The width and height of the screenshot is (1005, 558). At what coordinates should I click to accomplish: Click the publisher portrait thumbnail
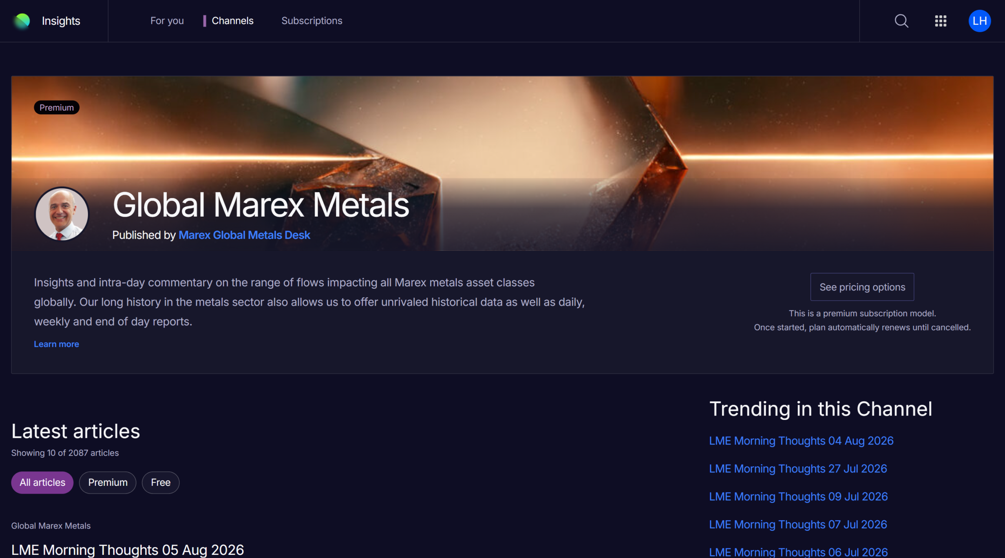[62, 214]
